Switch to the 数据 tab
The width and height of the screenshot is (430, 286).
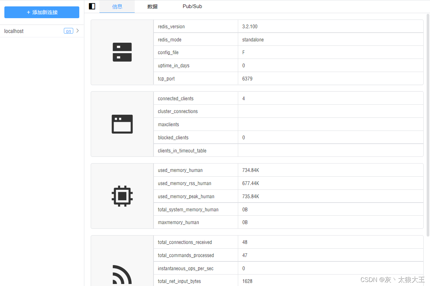[153, 6]
